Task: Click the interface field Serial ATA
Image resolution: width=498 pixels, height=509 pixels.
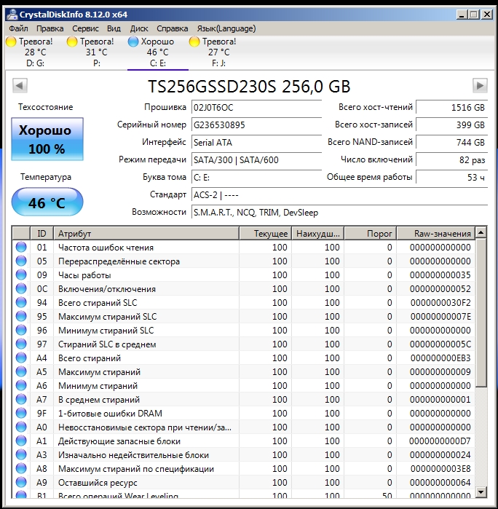Action: coord(256,143)
